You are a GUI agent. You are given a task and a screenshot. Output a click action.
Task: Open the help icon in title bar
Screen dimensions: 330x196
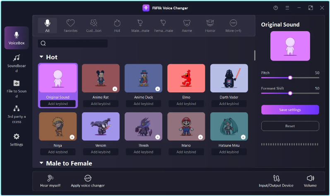point(276,8)
